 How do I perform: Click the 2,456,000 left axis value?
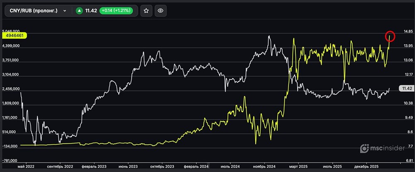11,89
